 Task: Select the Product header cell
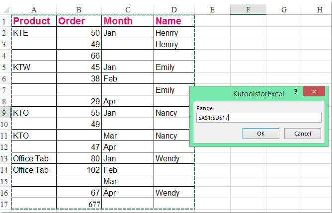34,21
